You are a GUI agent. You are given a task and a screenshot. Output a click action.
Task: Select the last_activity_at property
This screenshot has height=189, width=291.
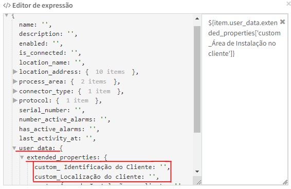click(50, 138)
